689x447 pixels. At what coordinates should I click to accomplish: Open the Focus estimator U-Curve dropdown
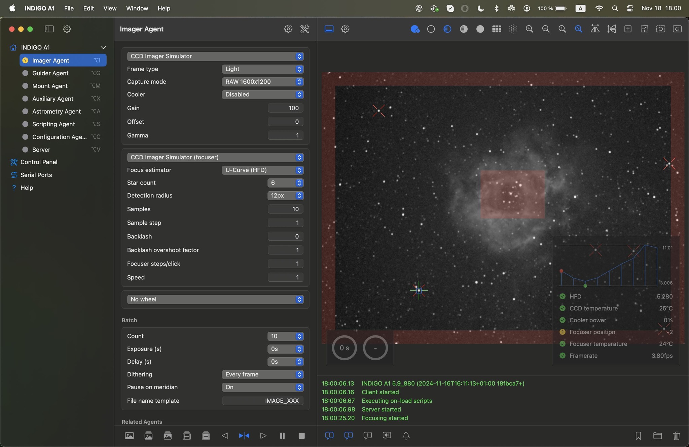(263, 170)
